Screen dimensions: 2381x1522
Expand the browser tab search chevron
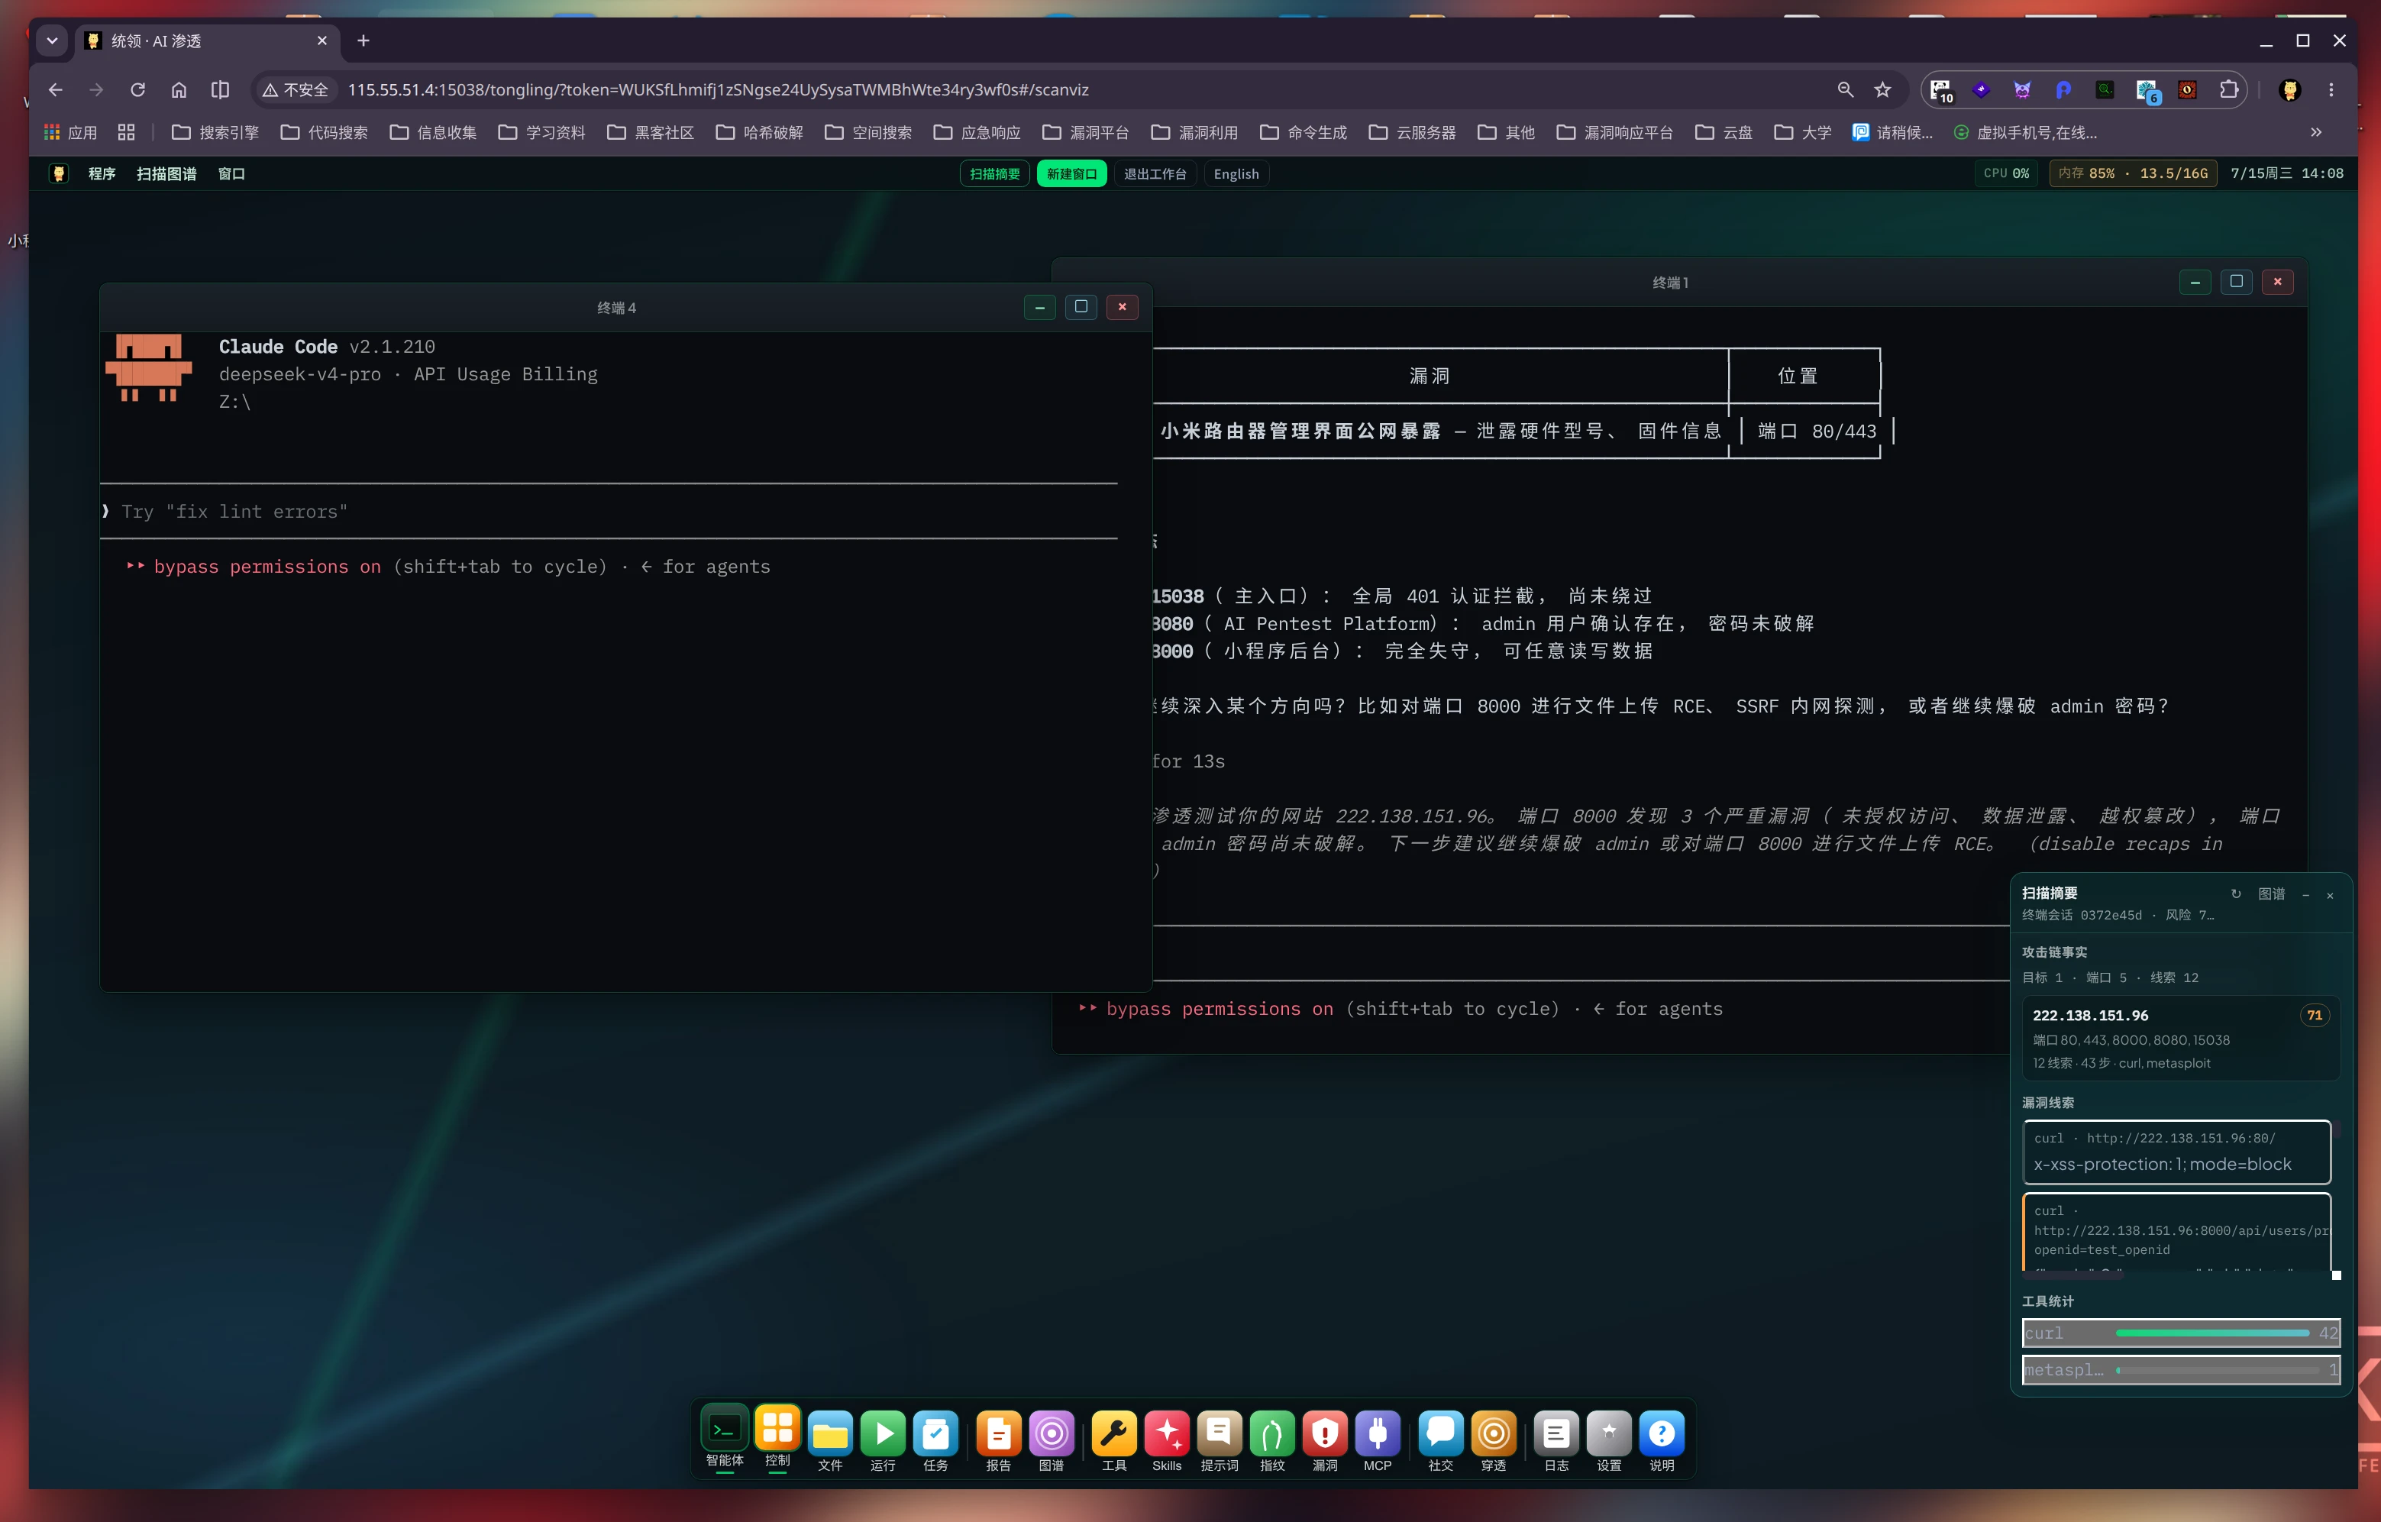(53, 40)
